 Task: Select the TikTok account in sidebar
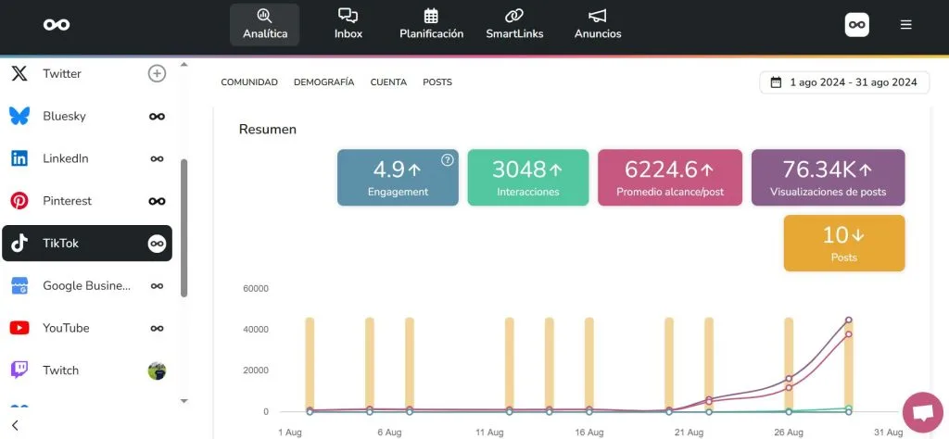[x=87, y=244]
